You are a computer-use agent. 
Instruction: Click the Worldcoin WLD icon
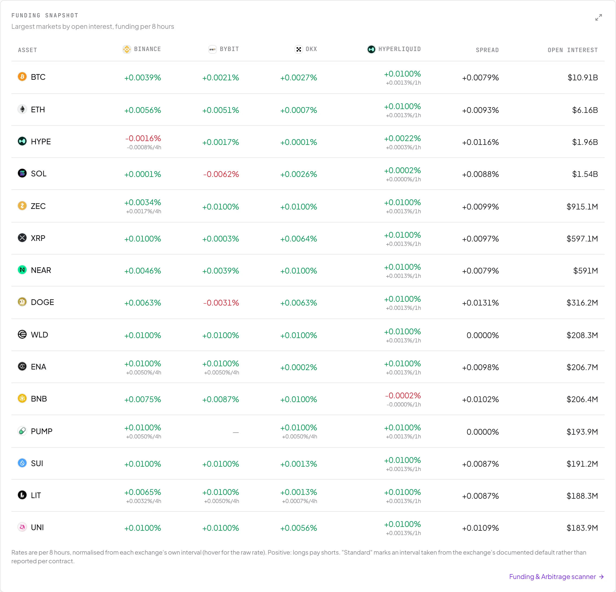click(22, 334)
